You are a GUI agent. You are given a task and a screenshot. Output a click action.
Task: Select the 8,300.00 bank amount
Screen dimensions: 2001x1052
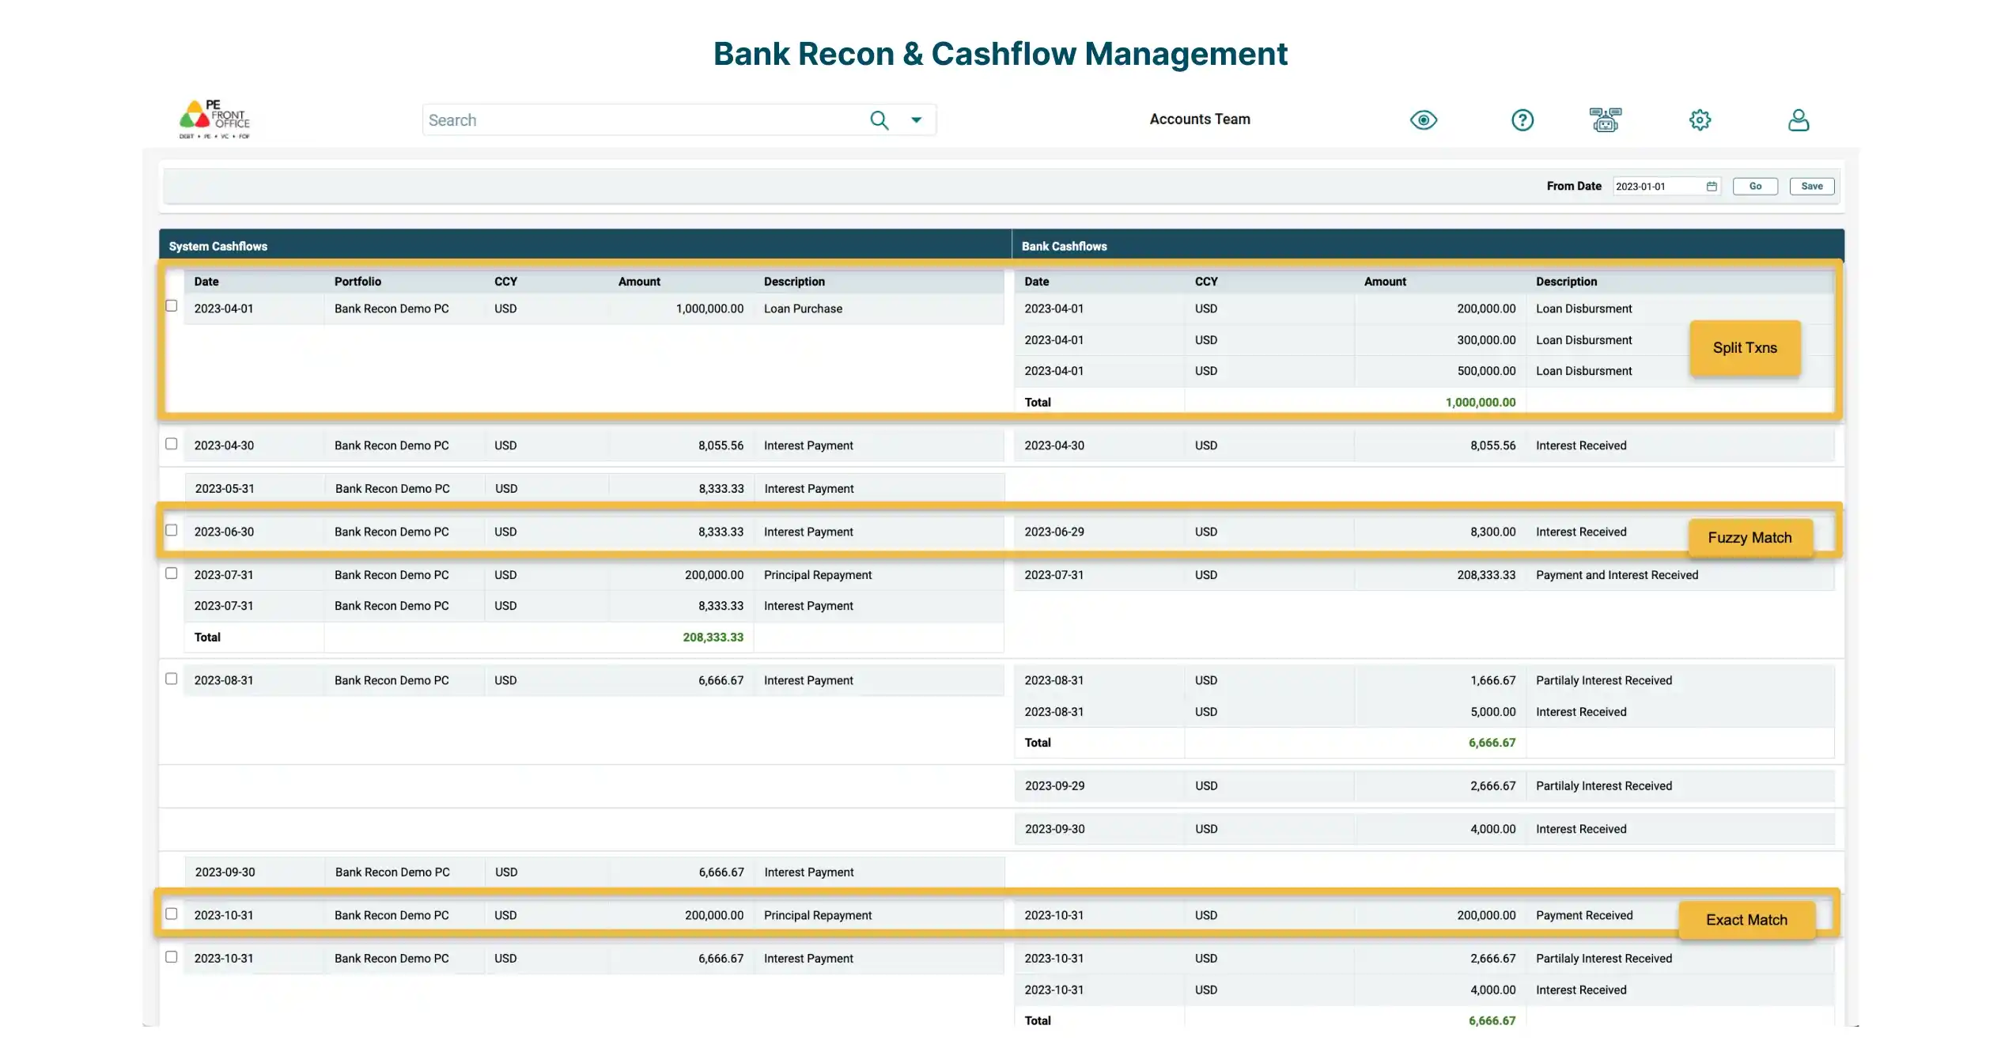click(x=1492, y=532)
